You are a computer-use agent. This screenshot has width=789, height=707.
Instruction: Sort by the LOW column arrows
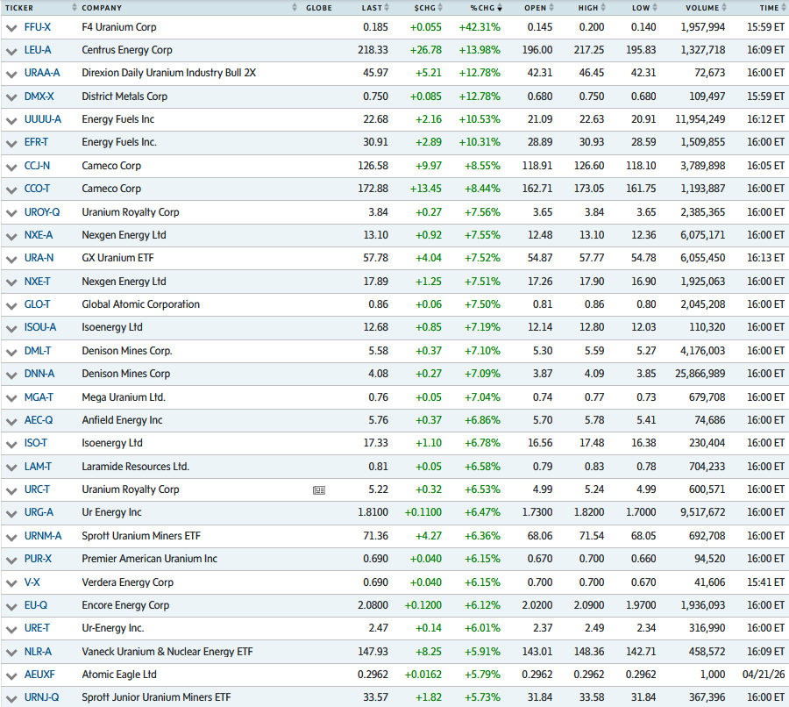(655, 8)
